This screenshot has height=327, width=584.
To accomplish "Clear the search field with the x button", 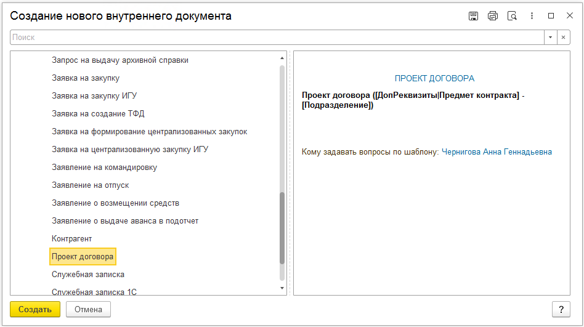I will pyautogui.click(x=564, y=37).
